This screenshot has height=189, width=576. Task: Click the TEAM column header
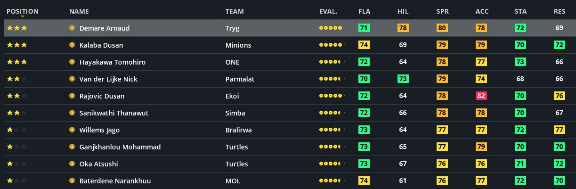235,11
